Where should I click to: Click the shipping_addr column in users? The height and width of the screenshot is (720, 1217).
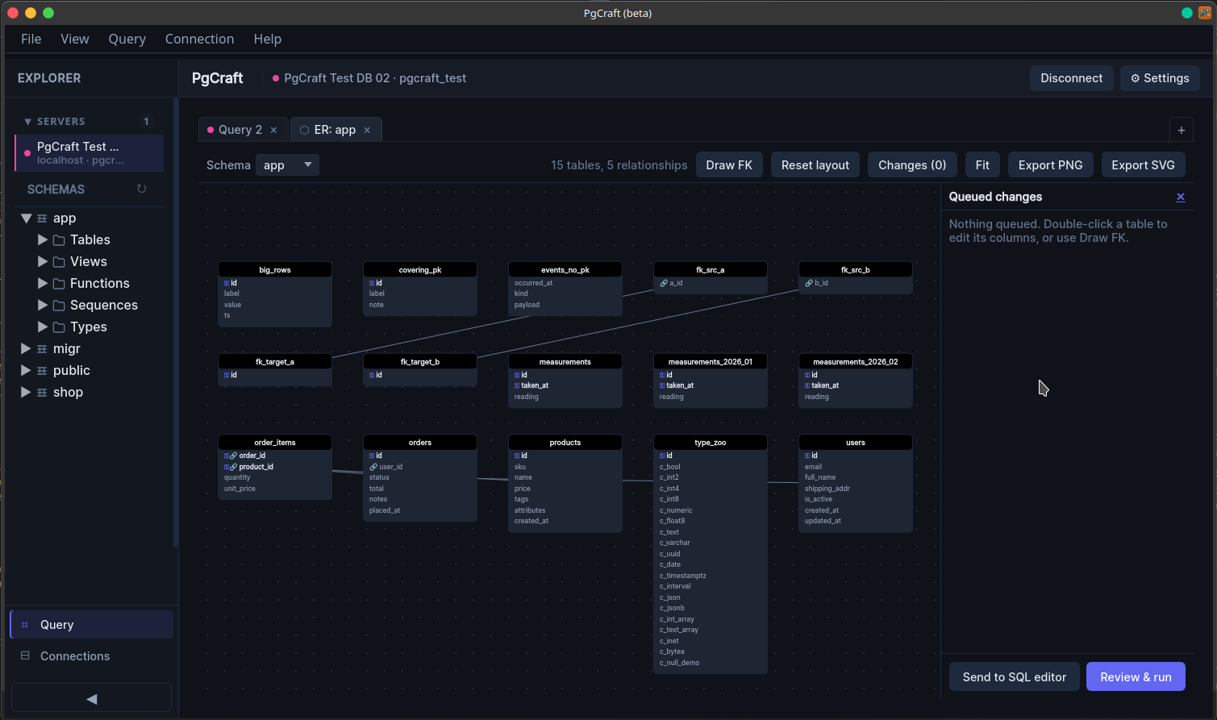[x=827, y=489]
